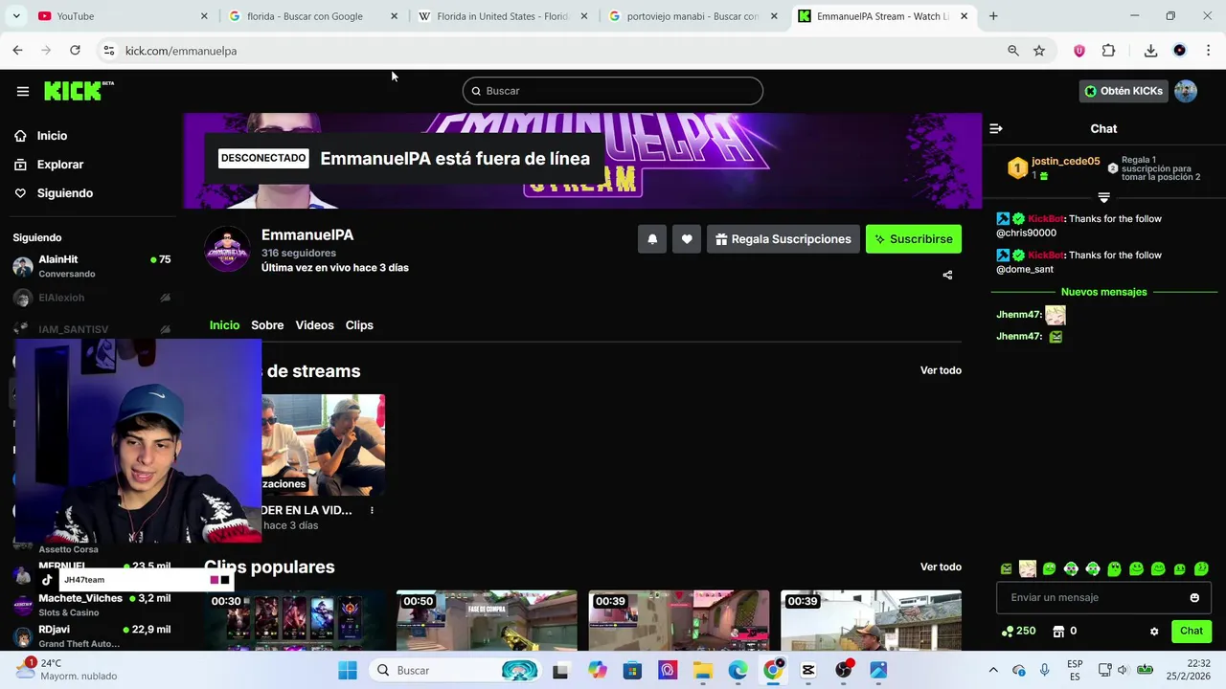Insert the angry square green emote
This screenshot has height=689, width=1226.
click(1006, 569)
